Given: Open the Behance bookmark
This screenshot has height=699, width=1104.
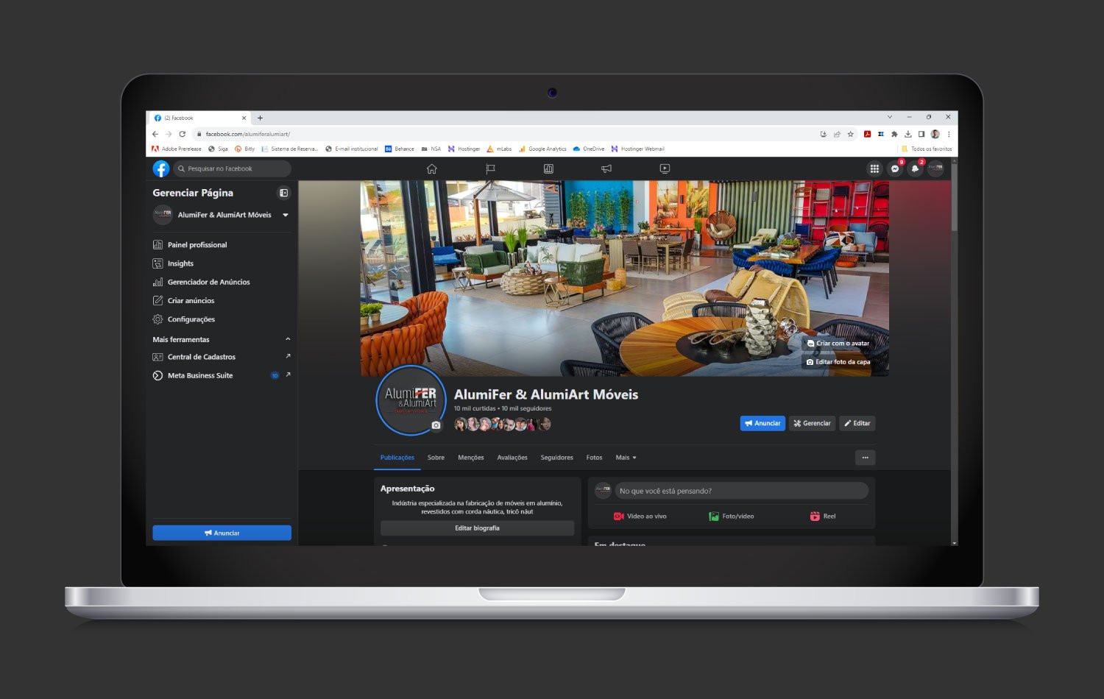Looking at the screenshot, I should [x=400, y=149].
